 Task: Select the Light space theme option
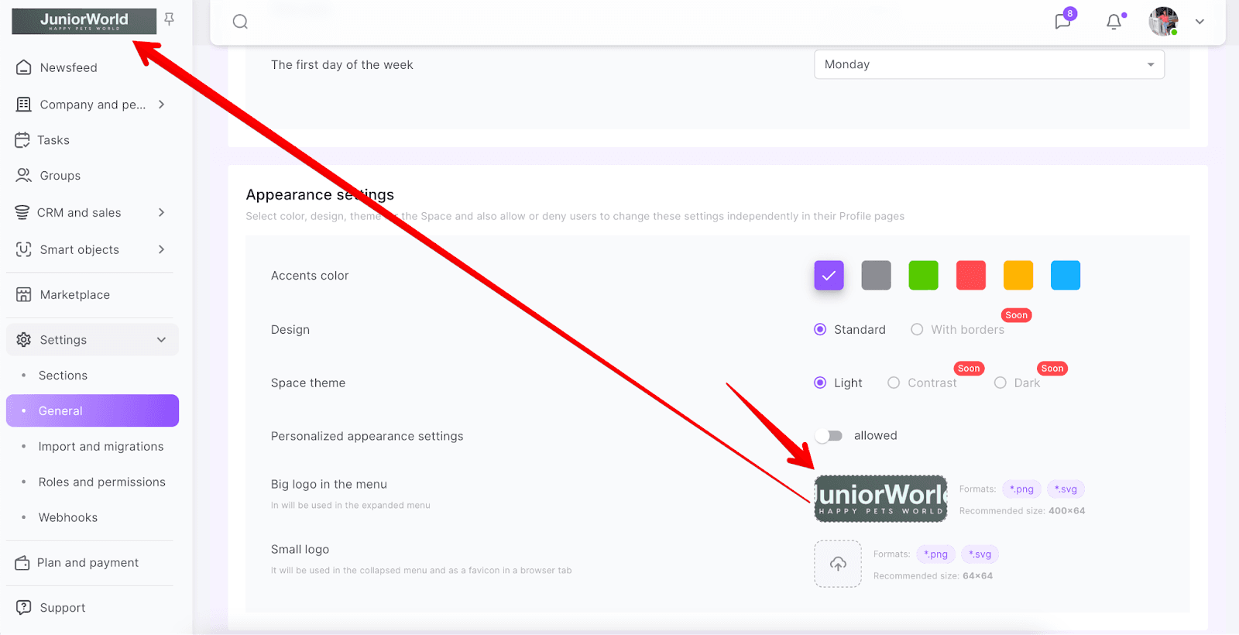pos(820,383)
